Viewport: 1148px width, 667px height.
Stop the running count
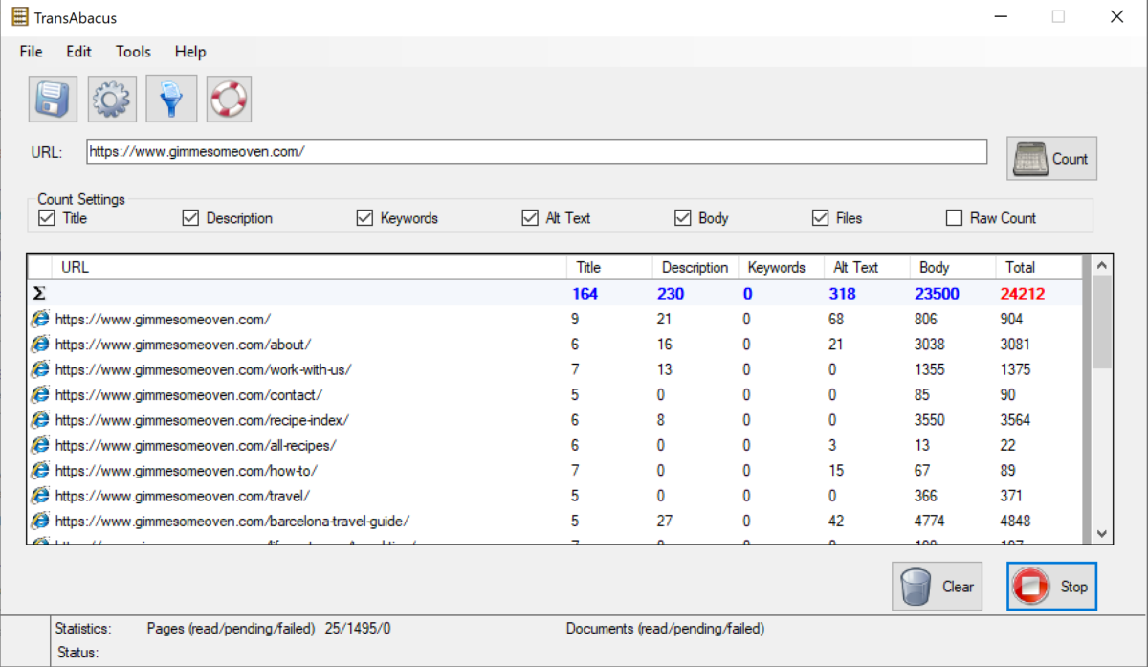[1051, 587]
